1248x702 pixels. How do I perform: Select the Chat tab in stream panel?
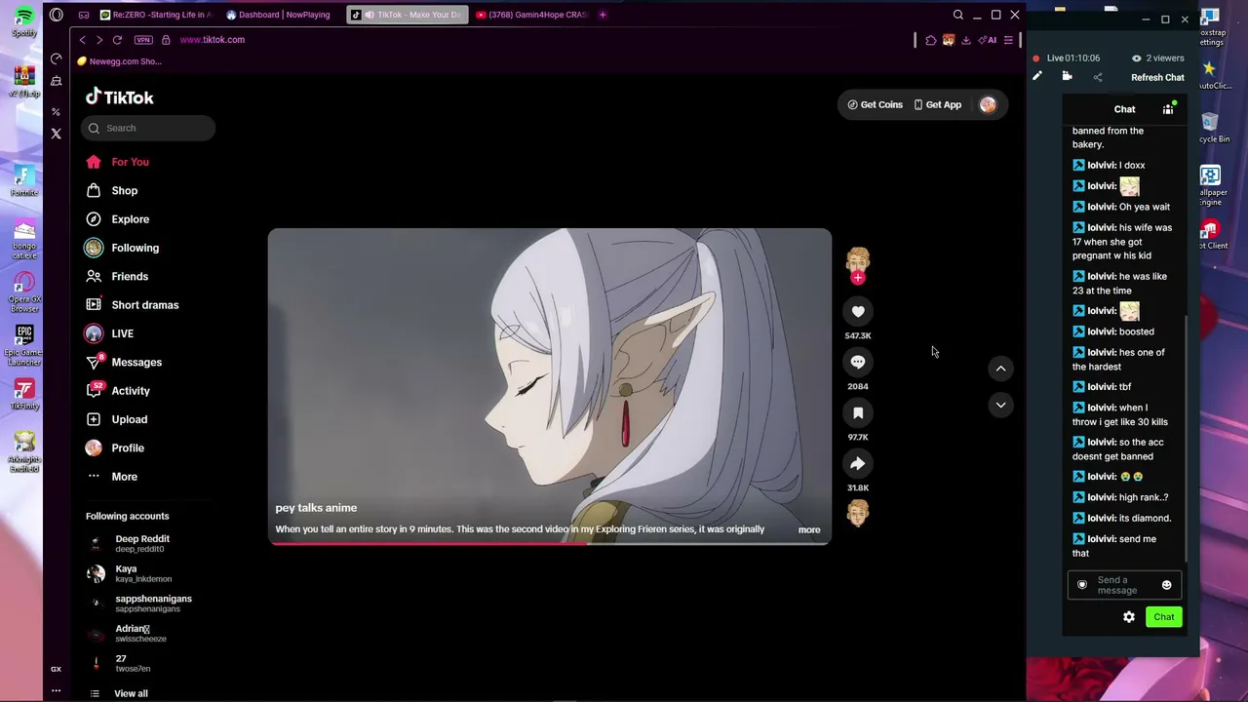click(1124, 109)
